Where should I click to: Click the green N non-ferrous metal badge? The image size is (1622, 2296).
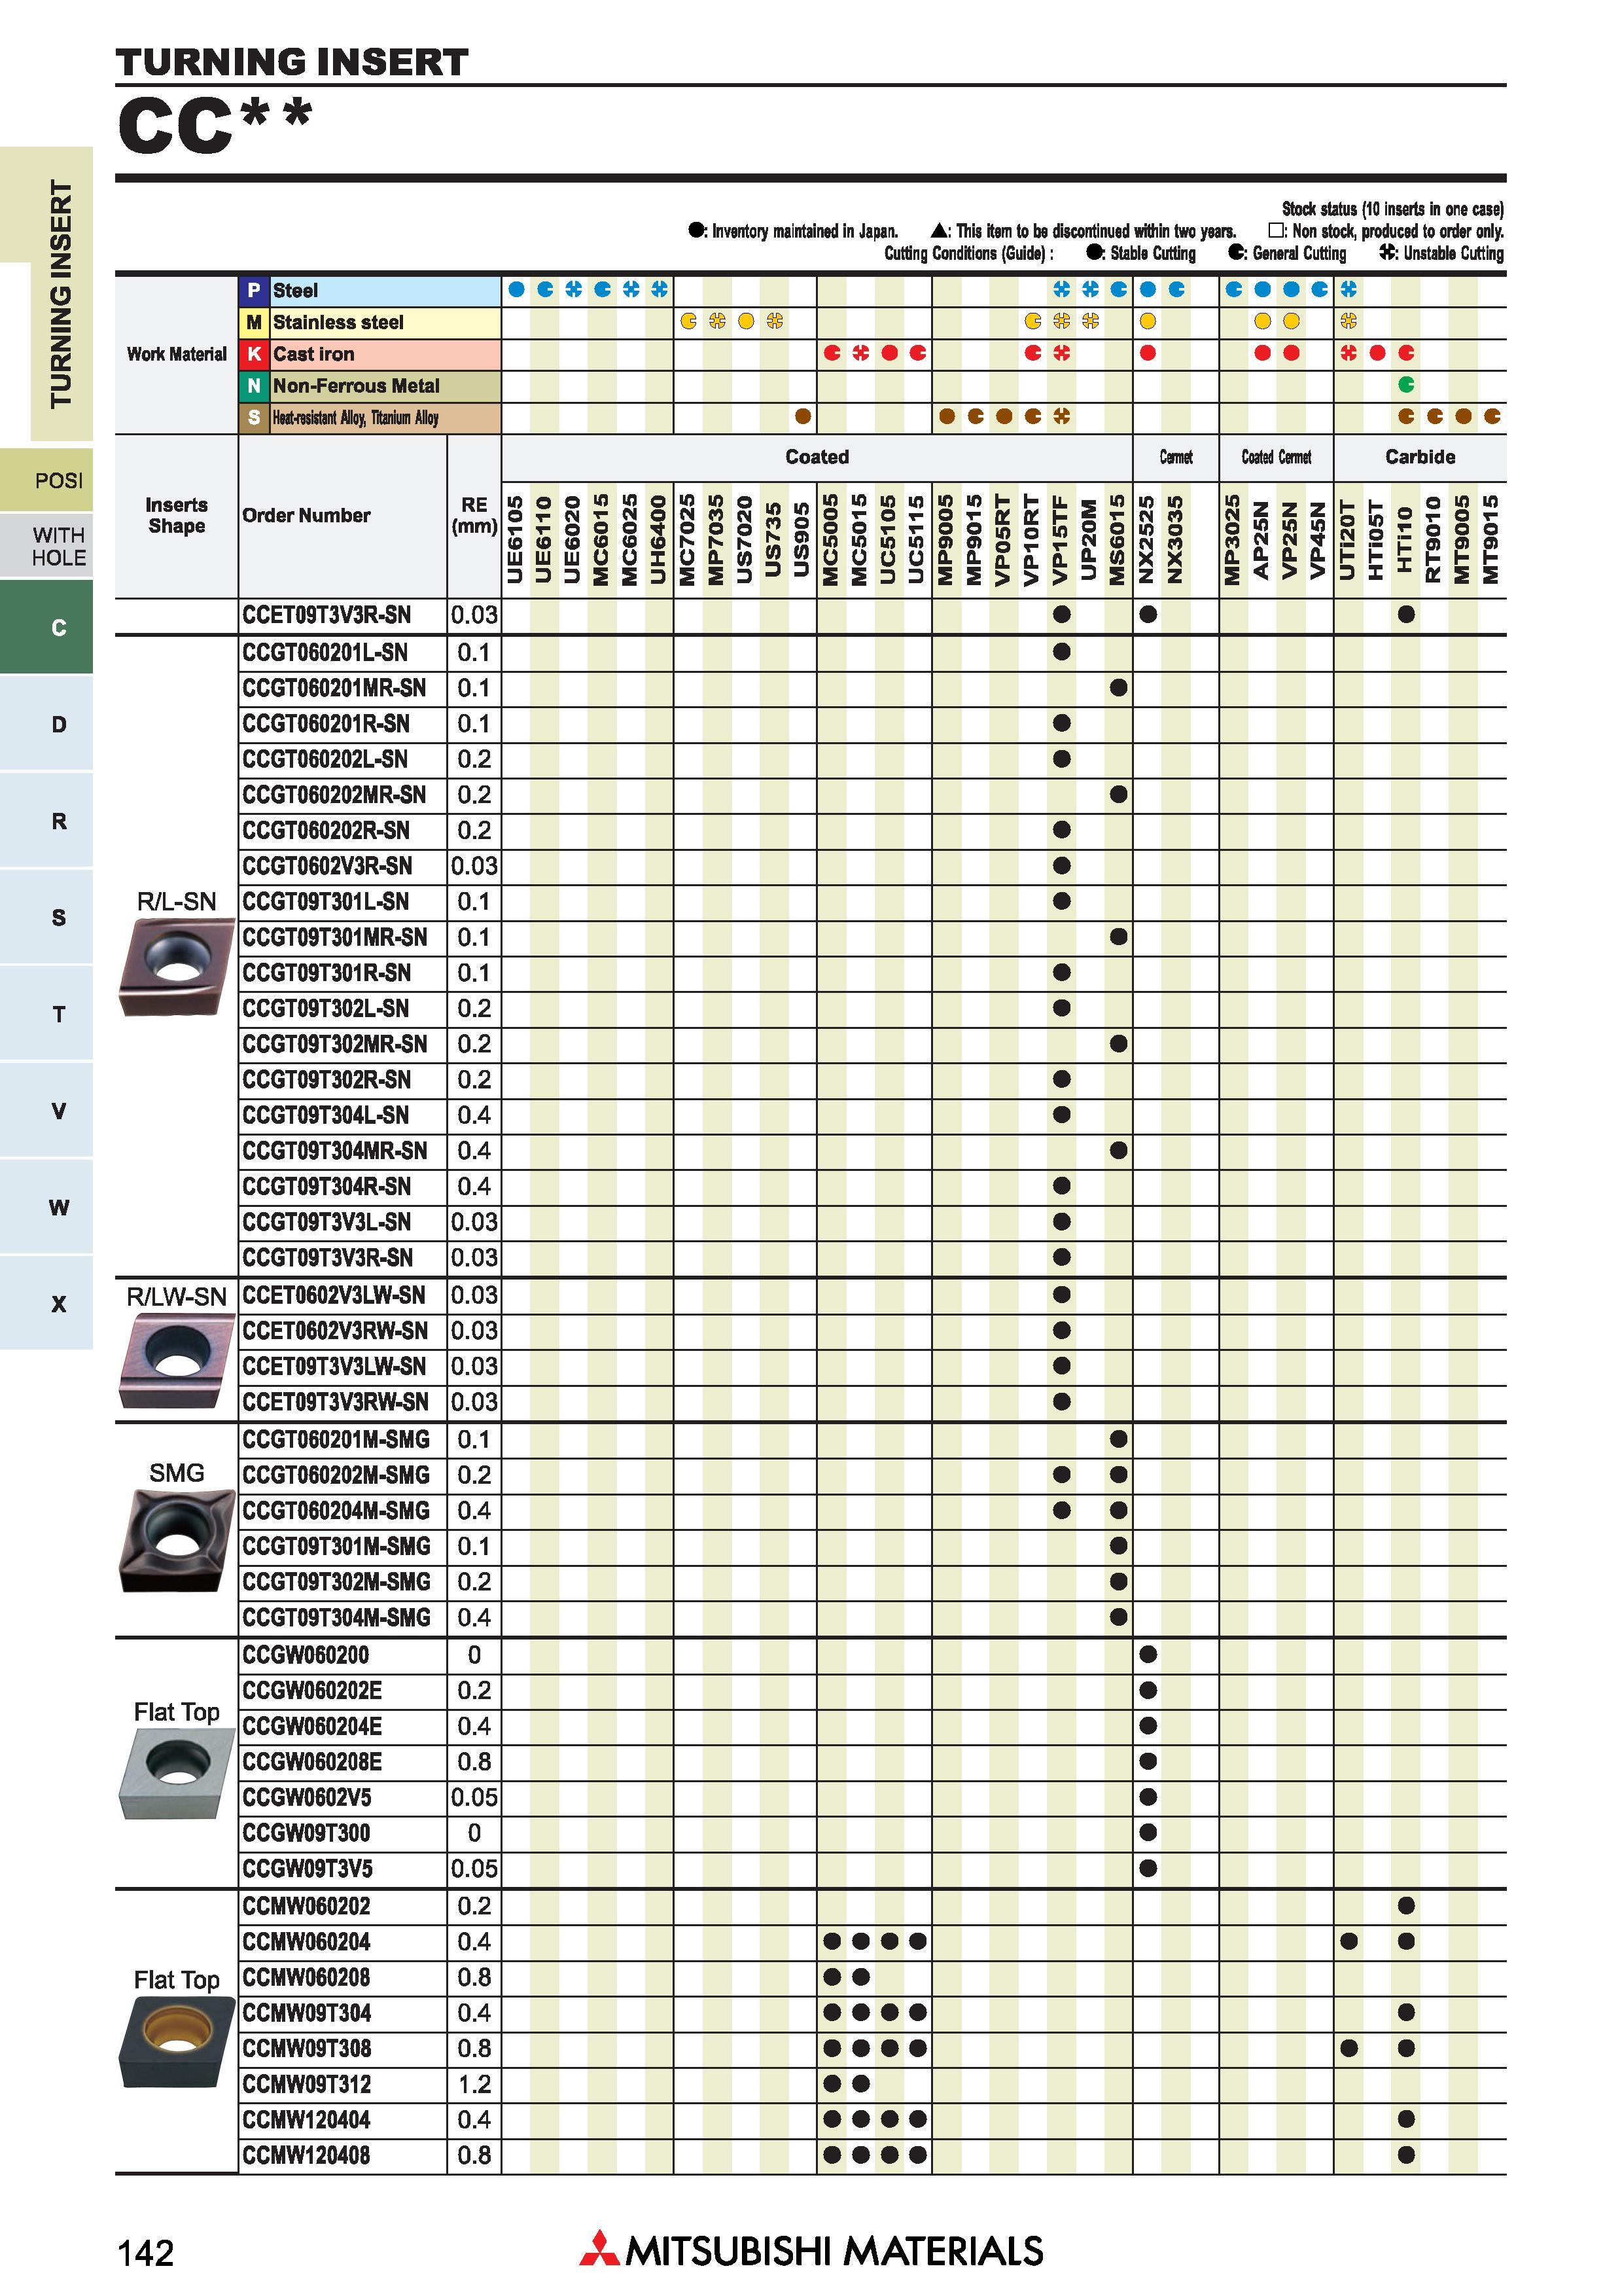tap(254, 386)
